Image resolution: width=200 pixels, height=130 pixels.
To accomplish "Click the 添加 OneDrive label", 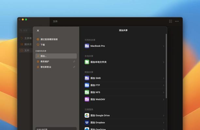I will [98, 129].
